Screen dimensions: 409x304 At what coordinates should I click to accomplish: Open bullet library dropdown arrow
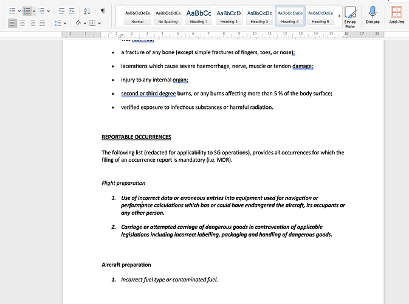(19, 11)
